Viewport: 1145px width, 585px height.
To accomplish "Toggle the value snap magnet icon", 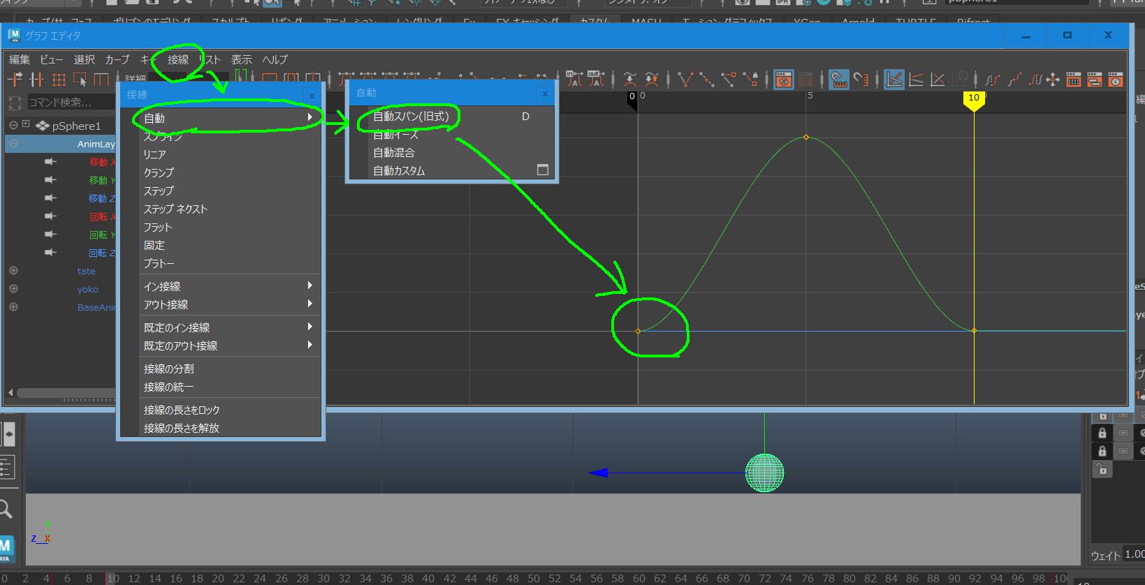I will (861, 80).
